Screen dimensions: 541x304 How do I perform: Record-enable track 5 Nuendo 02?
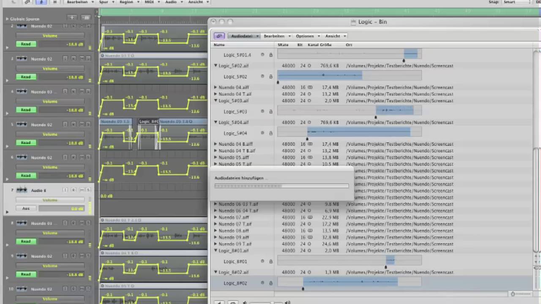(x=74, y=125)
